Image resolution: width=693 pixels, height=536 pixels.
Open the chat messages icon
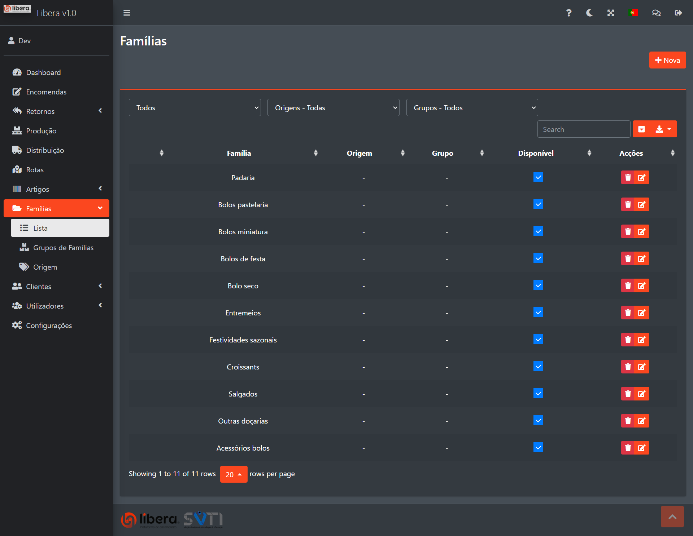click(x=656, y=13)
